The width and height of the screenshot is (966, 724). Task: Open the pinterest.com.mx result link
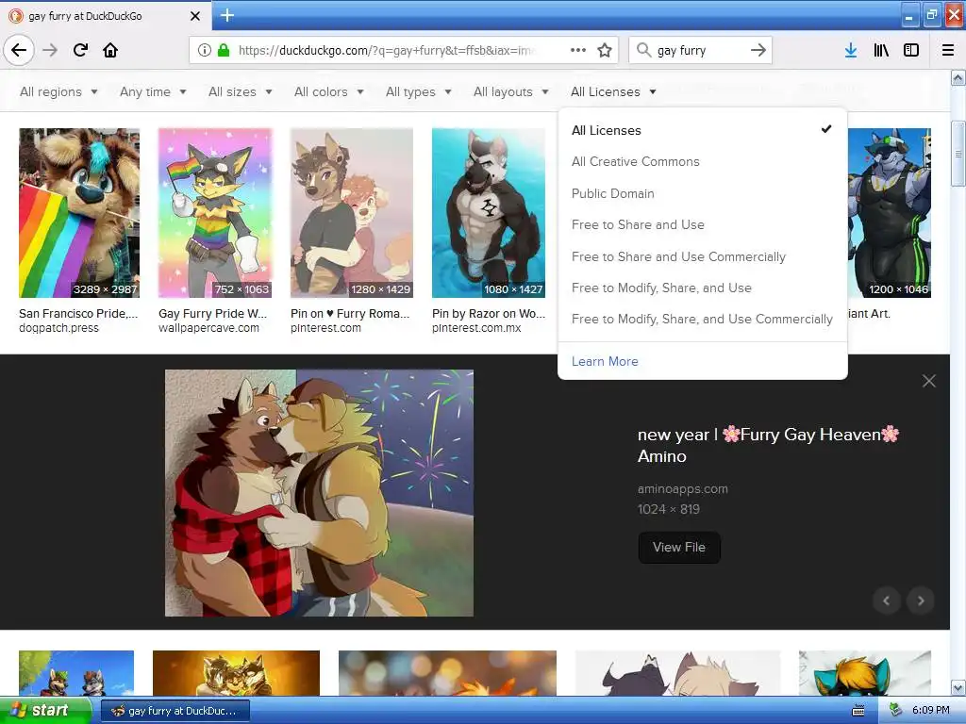(x=476, y=328)
